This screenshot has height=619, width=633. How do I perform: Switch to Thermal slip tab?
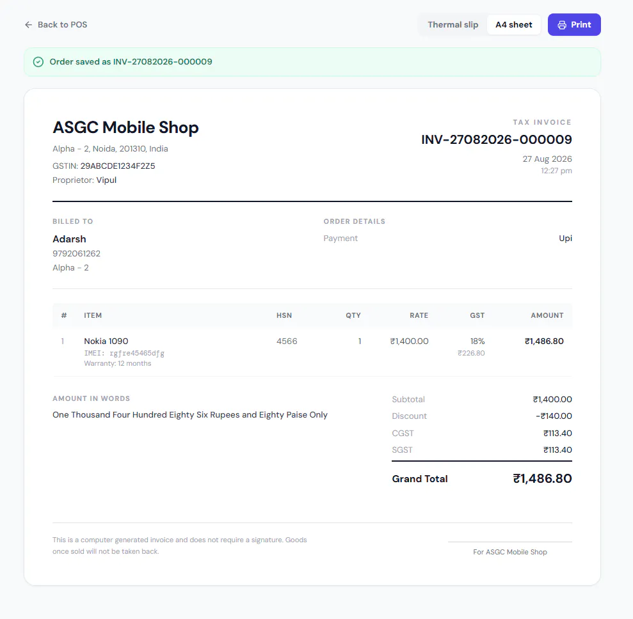point(453,24)
